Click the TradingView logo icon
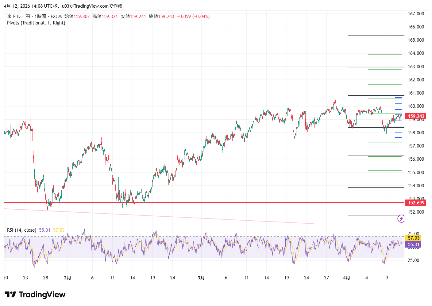 coord(10,295)
